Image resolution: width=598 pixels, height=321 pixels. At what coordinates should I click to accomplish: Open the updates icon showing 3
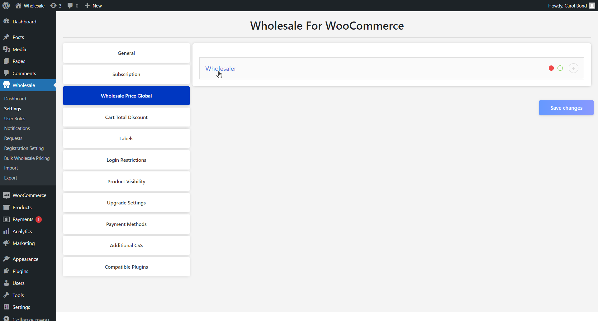click(53, 6)
